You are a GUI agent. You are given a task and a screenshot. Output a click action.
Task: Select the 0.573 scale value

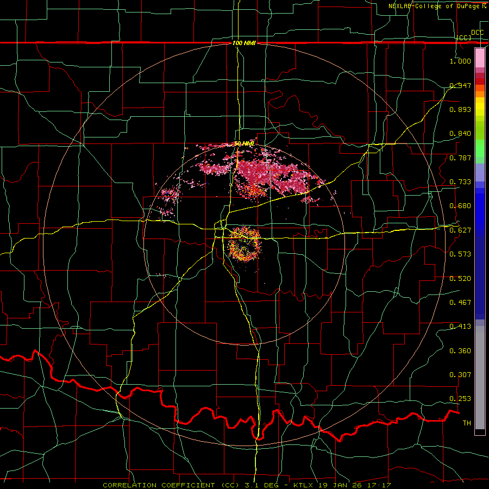[x=460, y=254]
